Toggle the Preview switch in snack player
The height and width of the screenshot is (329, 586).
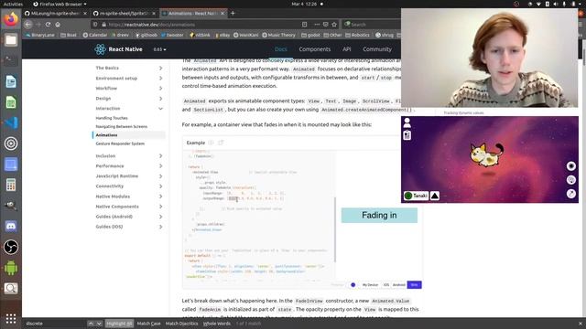point(353,285)
